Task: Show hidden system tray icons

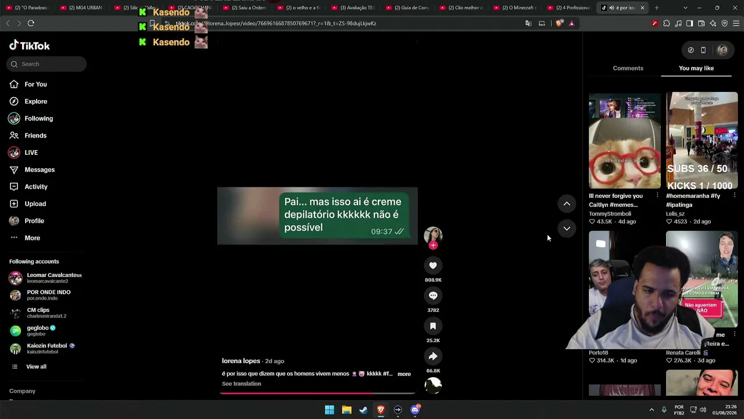Action: pos(652,410)
